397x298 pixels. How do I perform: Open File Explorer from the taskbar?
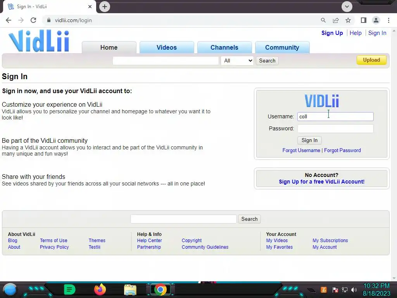[130, 290]
